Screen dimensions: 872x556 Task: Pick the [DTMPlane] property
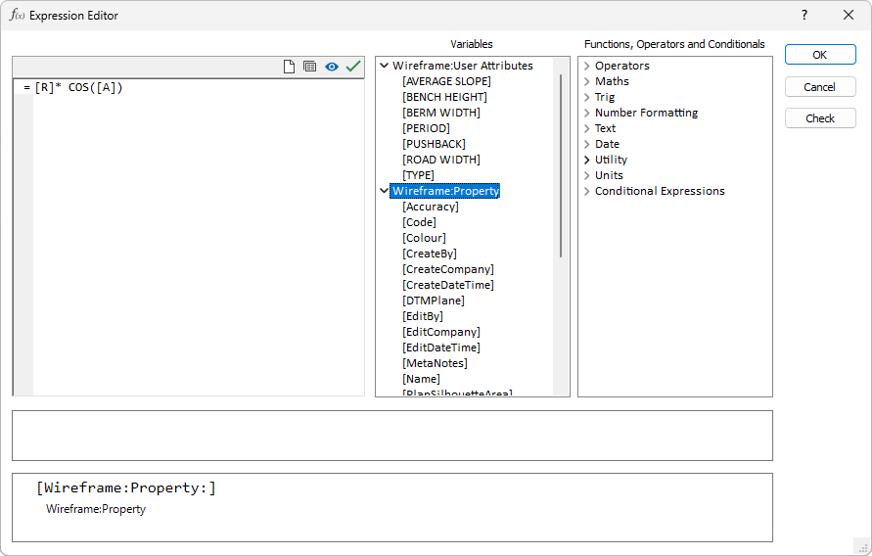click(x=433, y=301)
